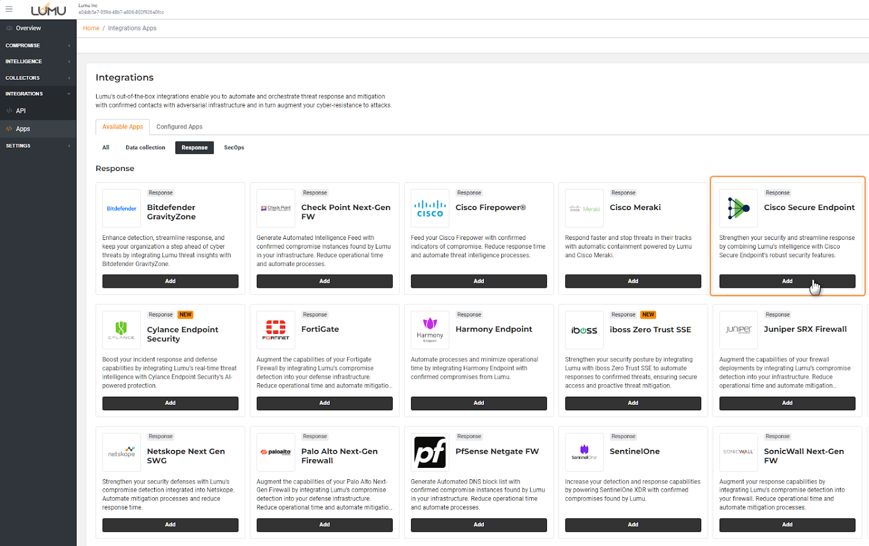The image size is (869, 546).
Task: Click the Cisco Firepower logo icon
Action: click(430, 208)
